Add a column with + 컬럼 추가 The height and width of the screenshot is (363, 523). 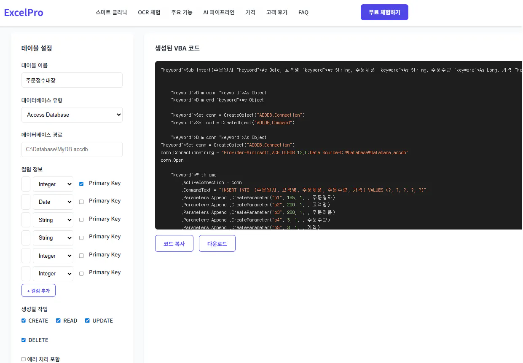pos(38,291)
